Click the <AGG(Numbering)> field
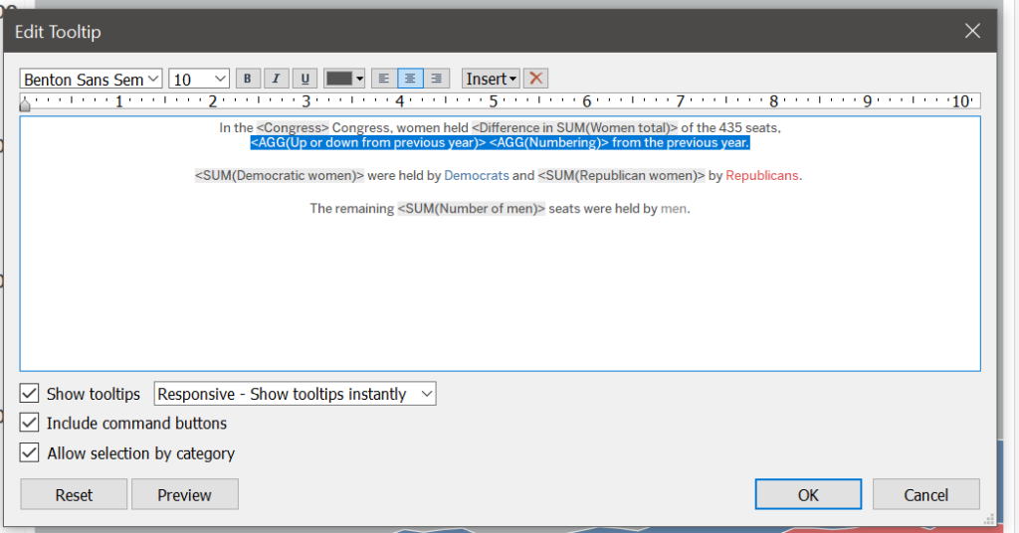The width and height of the screenshot is (1019, 533). (549, 143)
